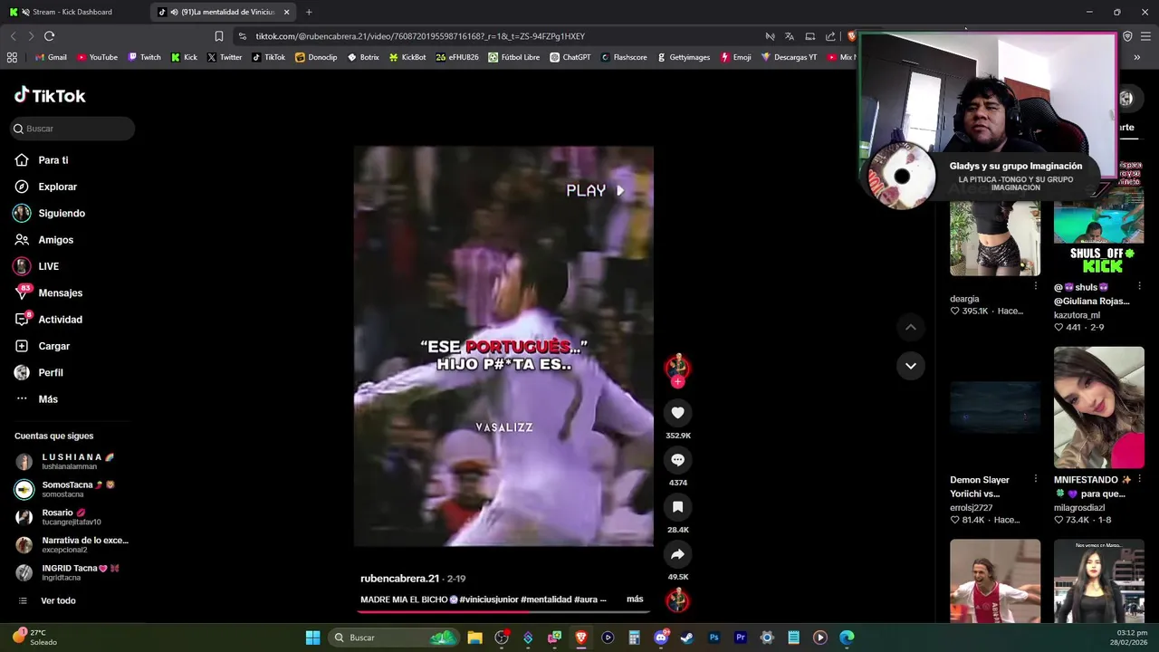The width and height of the screenshot is (1159, 652).
Task: Open options for the MNIFESTANDO video
Action: pos(1139,479)
